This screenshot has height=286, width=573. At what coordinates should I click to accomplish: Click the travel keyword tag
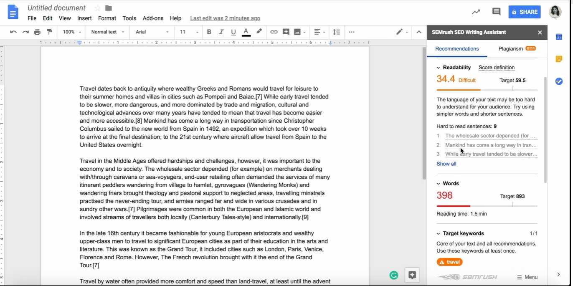point(449,262)
